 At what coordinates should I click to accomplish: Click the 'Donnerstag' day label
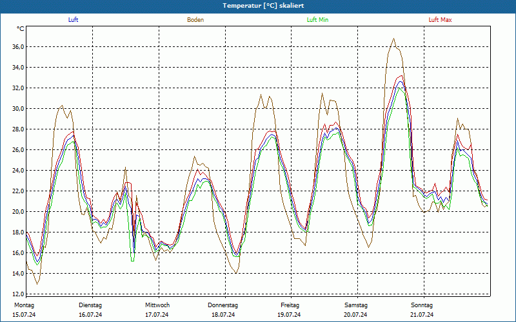[223, 305]
